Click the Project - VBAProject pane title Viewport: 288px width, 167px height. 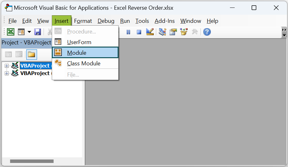point(26,43)
